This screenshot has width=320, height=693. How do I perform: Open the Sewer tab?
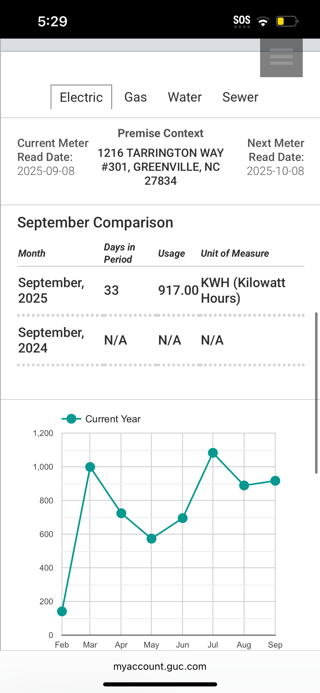[240, 97]
